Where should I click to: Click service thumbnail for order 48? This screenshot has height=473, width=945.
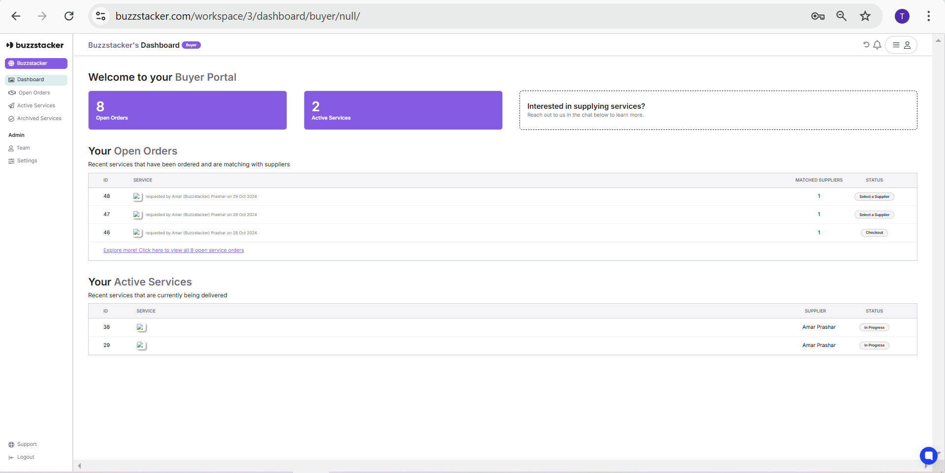pyautogui.click(x=137, y=196)
